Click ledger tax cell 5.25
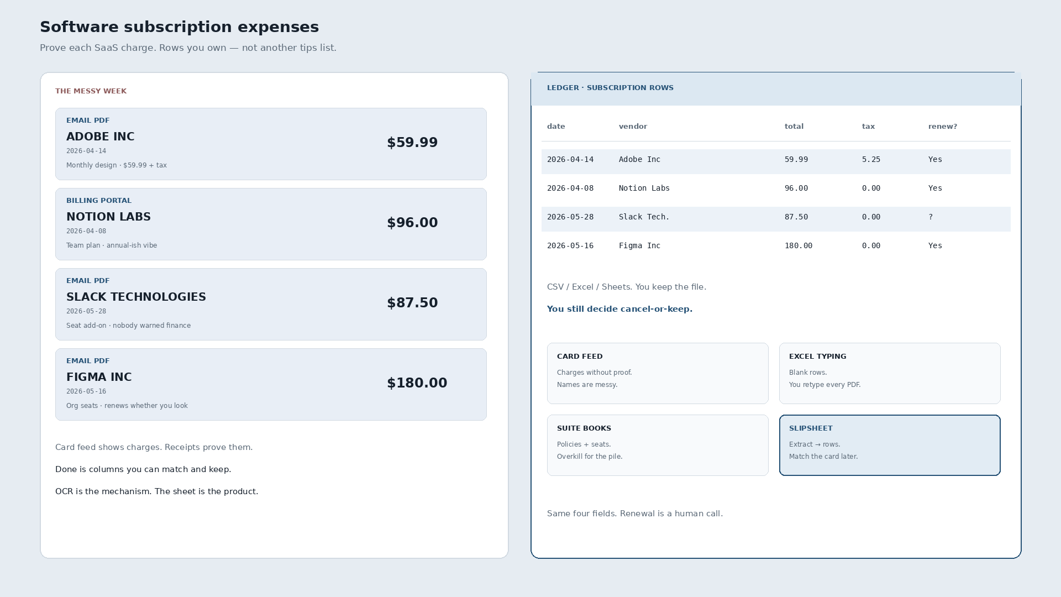This screenshot has width=1061, height=597. click(x=871, y=160)
